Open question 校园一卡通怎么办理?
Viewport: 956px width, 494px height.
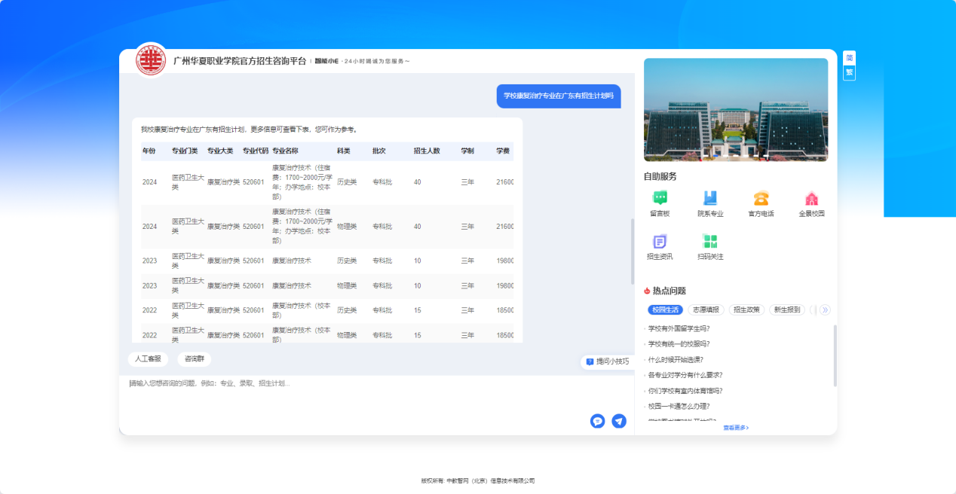tap(679, 407)
